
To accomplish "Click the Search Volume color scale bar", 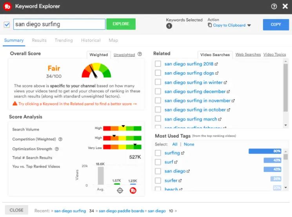I will point(122,128).
